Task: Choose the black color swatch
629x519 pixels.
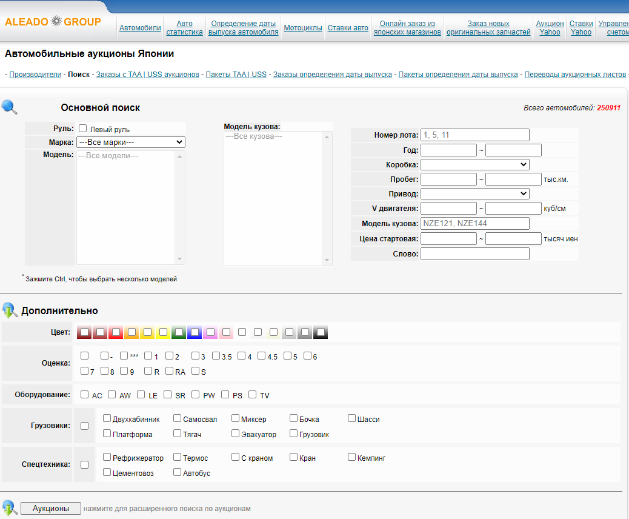Action: 321,332
